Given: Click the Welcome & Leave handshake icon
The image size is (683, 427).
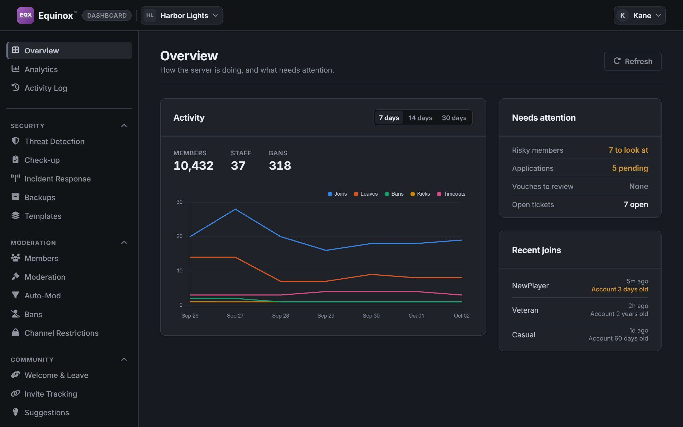Looking at the screenshot, I should pos(15,374).
